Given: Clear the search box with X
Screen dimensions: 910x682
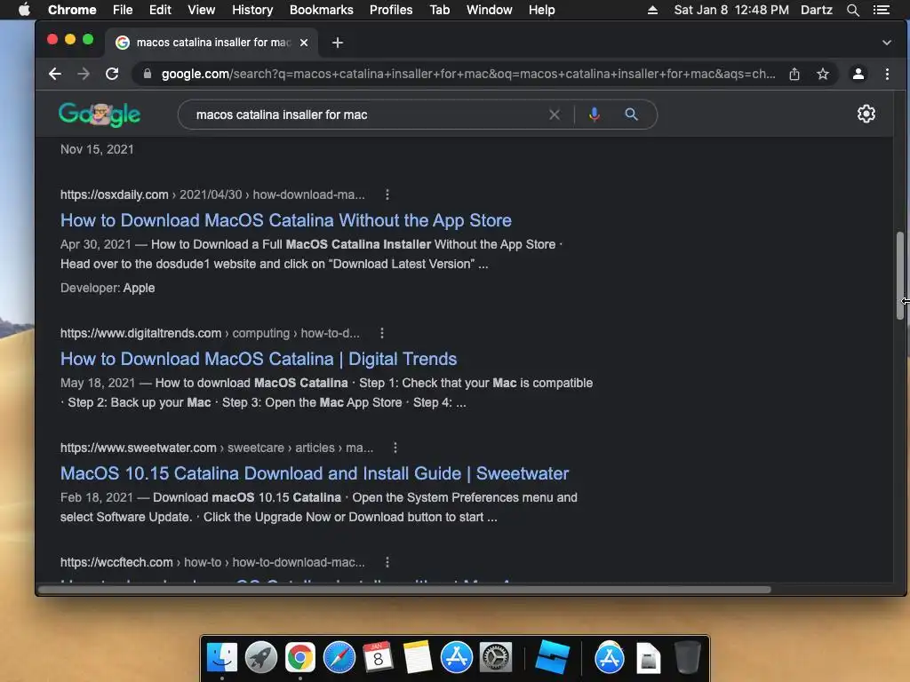Looking at the screenshot, I should pos(555,115).
